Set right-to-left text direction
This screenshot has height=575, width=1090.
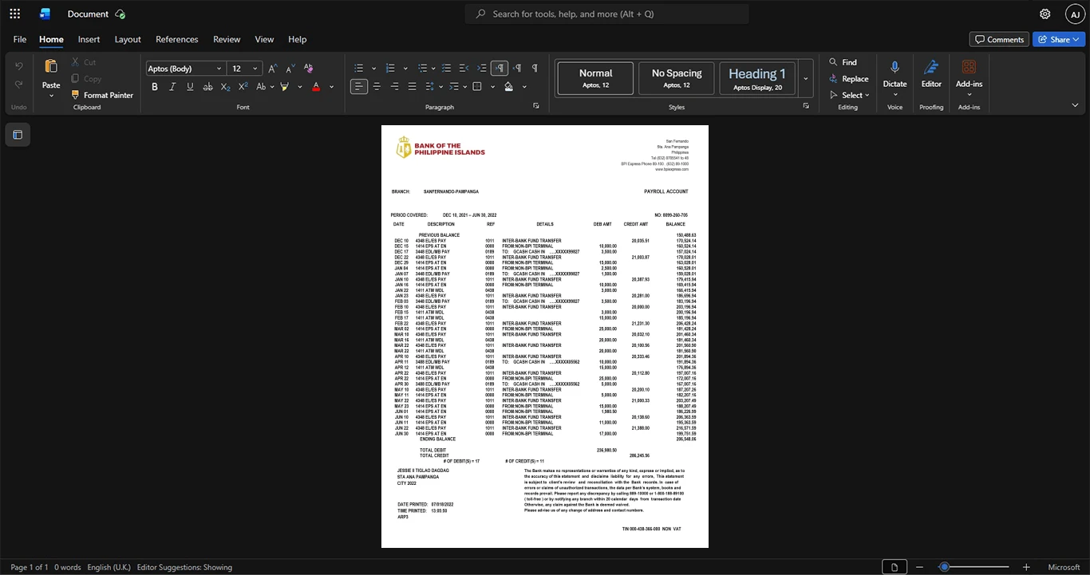517,68
